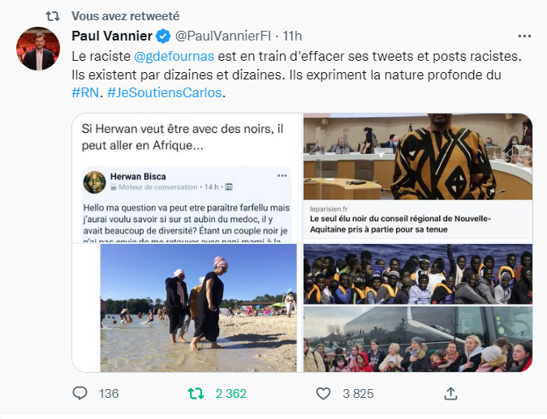Click the #RN hashtag
547x419 pixels.
pos(85,92)
